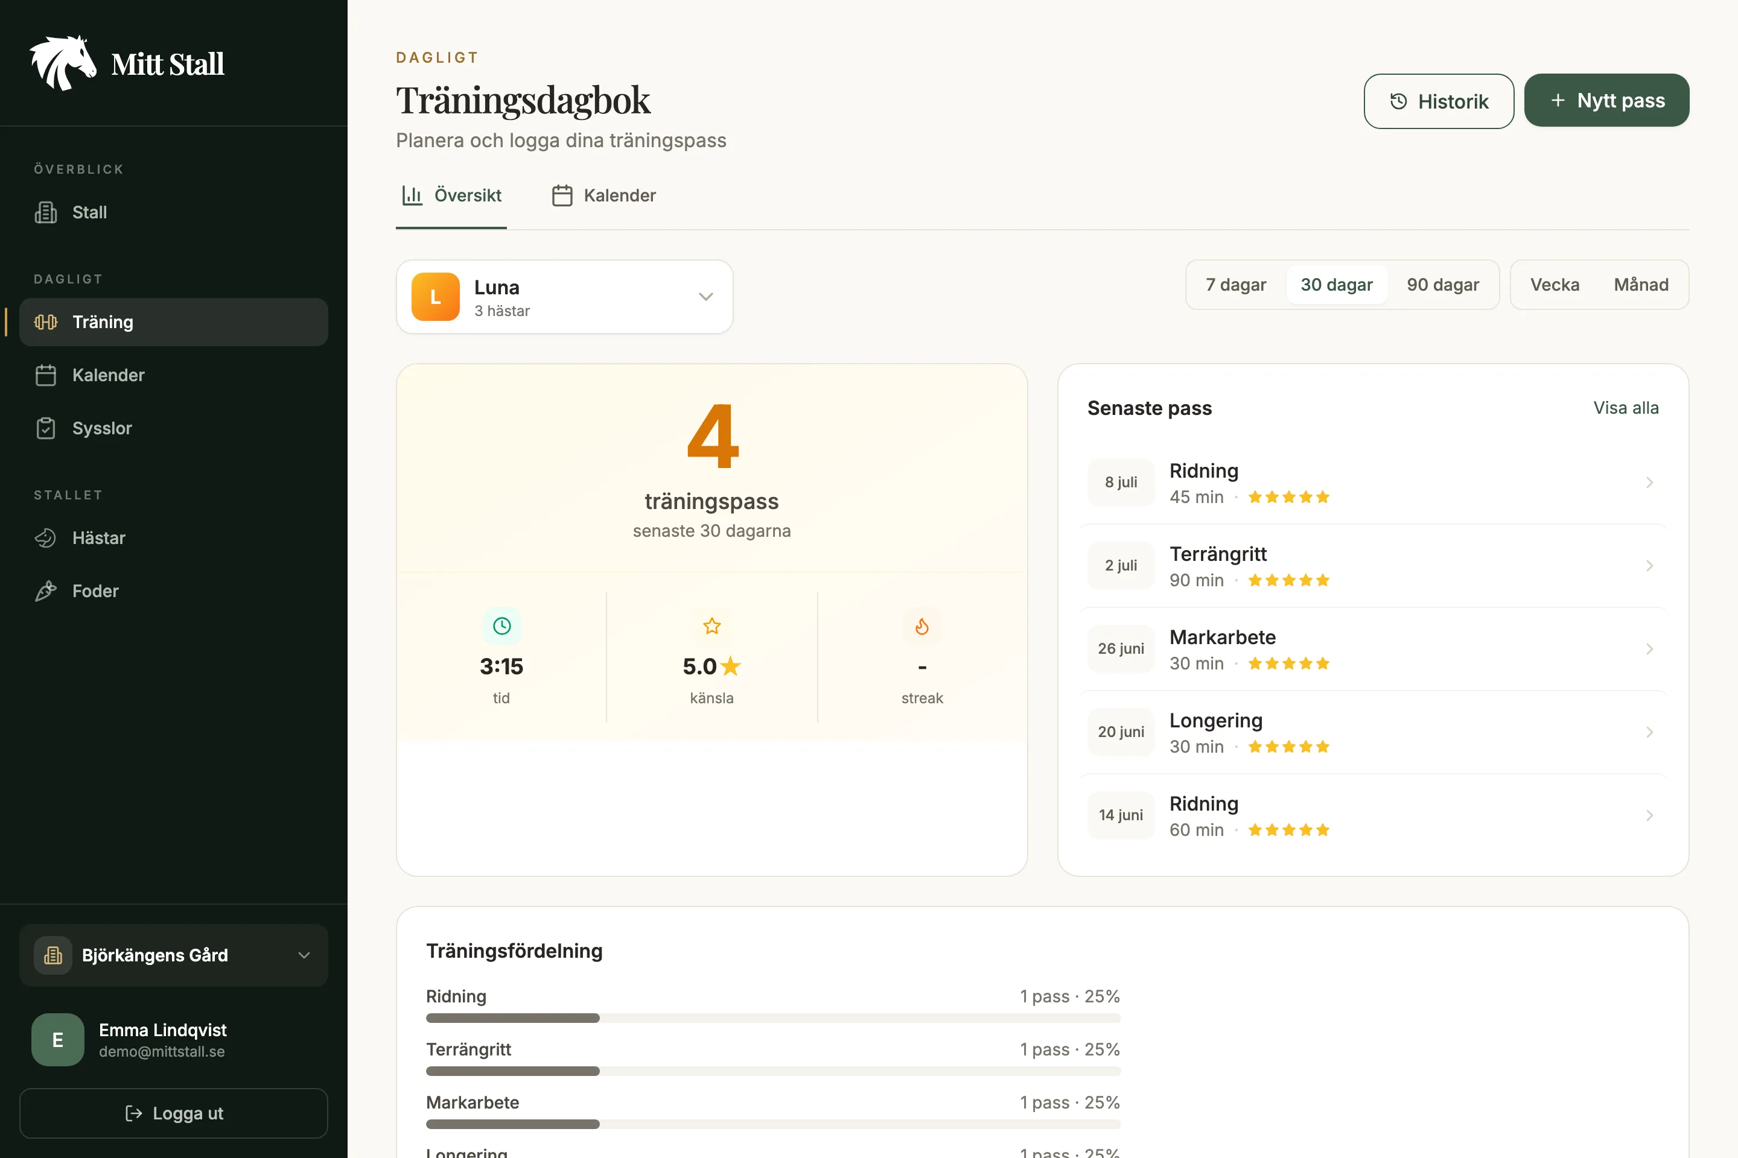Click the 20 juni date badge

pos(1121,733)
